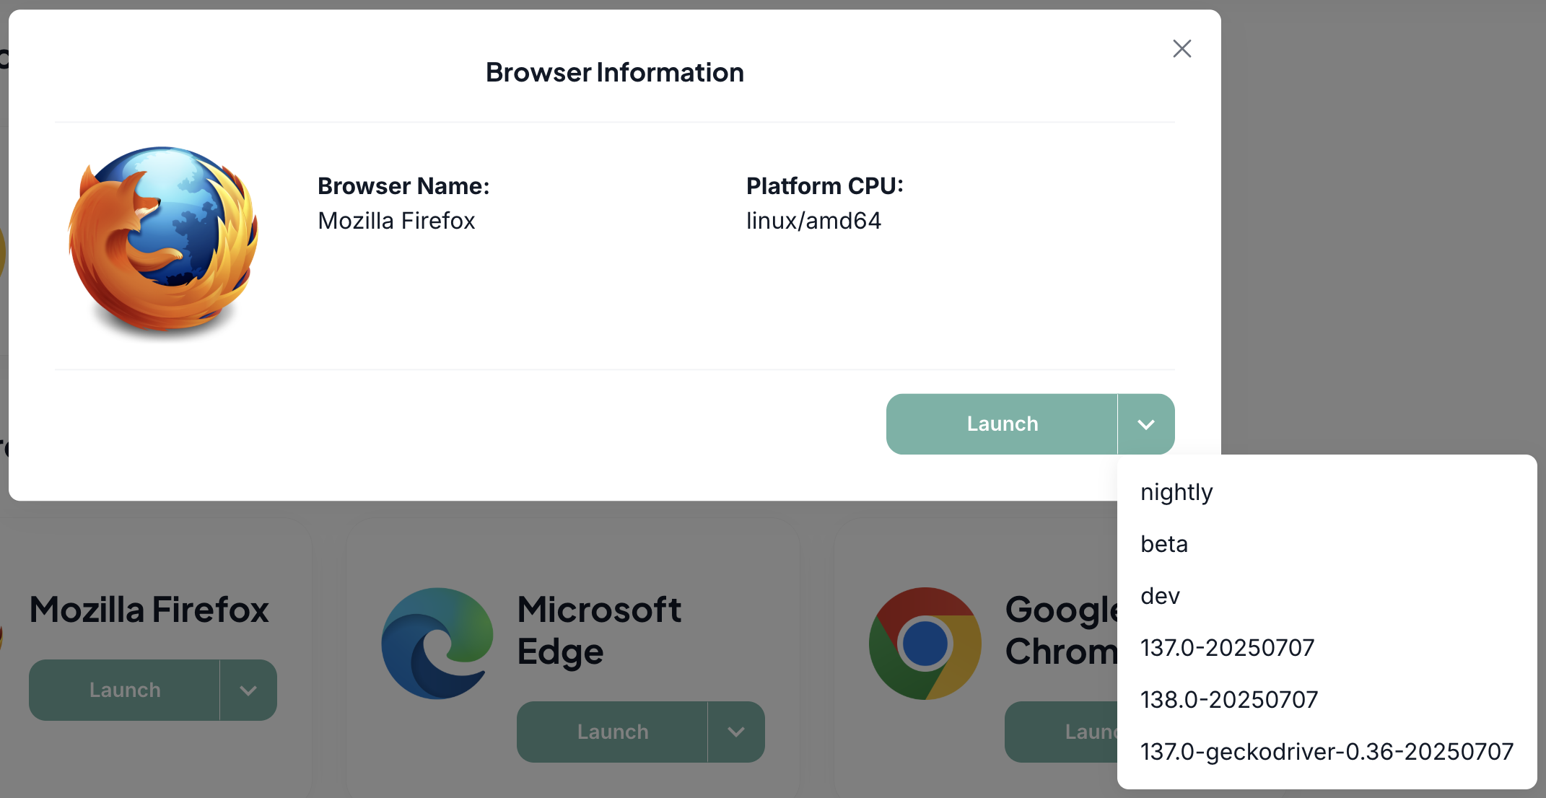Expand the Mozilla Firefox card version dropdown

[x=248, y=690]
